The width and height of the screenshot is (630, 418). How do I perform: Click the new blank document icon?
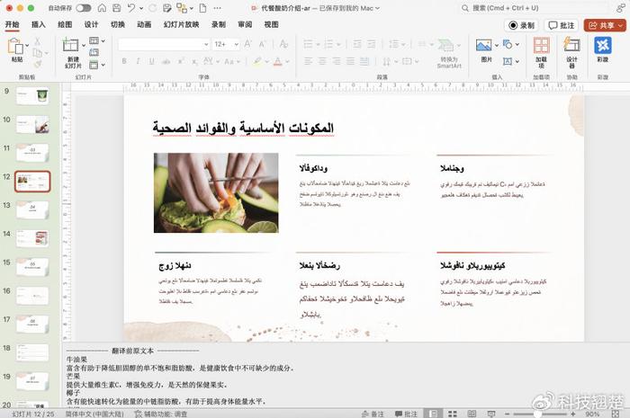pyautogui.click(x=202, y=8)
